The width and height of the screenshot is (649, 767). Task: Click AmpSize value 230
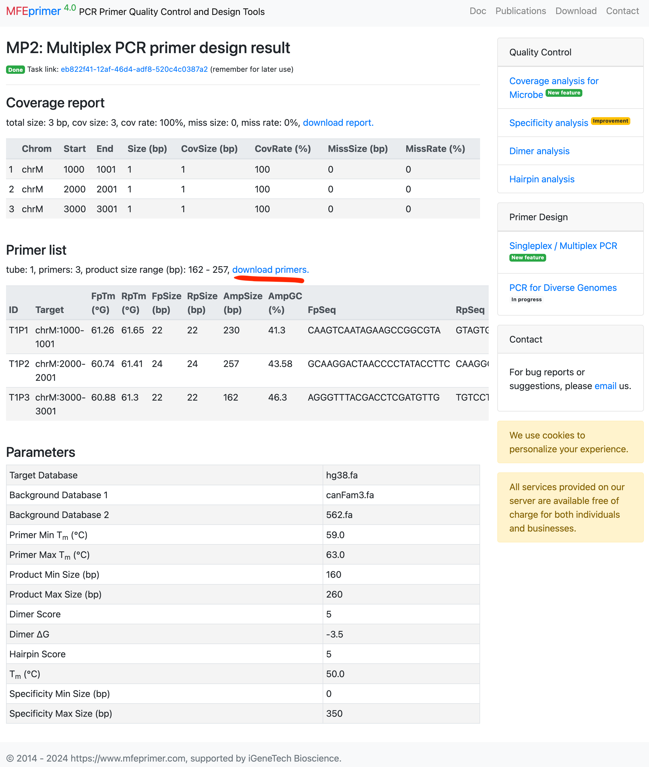pyautogui.click(x=232, y=330)
